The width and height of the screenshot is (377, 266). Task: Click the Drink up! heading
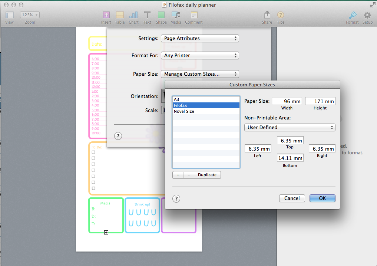pyautogui.click(x=142, y=204)
